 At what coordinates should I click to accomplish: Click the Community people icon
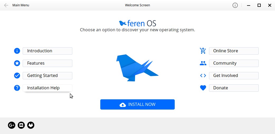point(203,63)
